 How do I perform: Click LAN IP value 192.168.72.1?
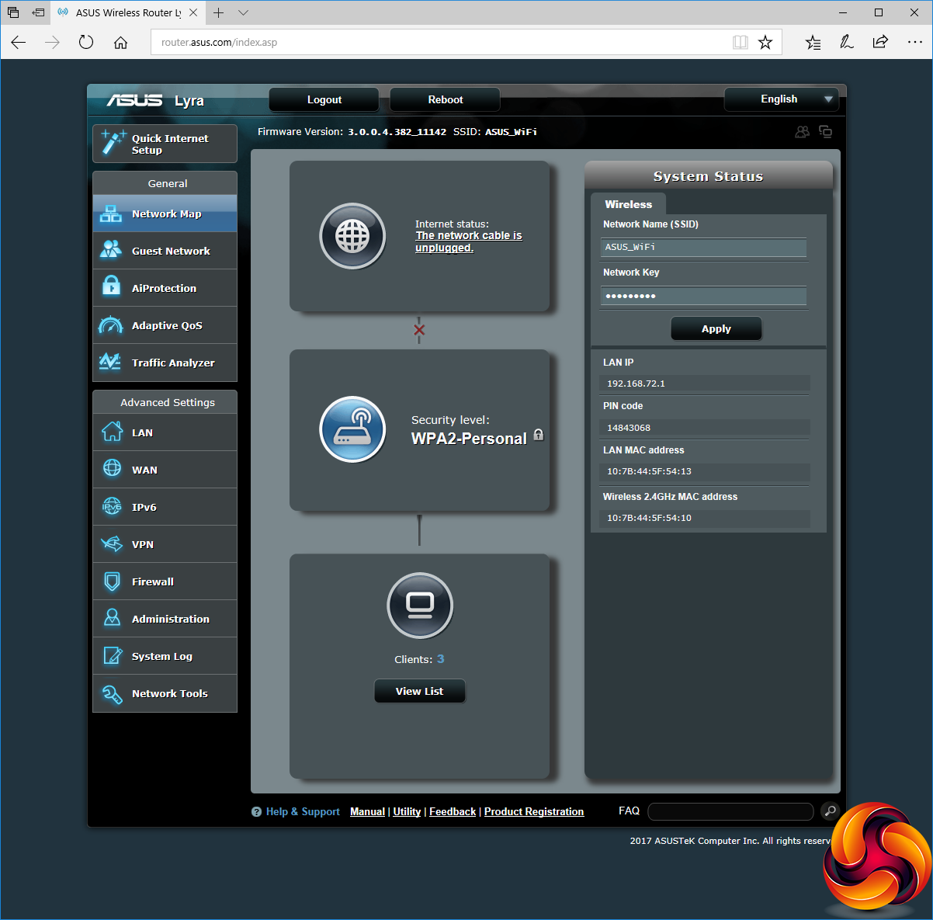tap(636, 384)
